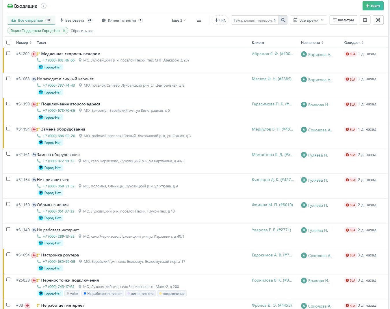
Task: Click the + Вид button
Action: point(220,20)
